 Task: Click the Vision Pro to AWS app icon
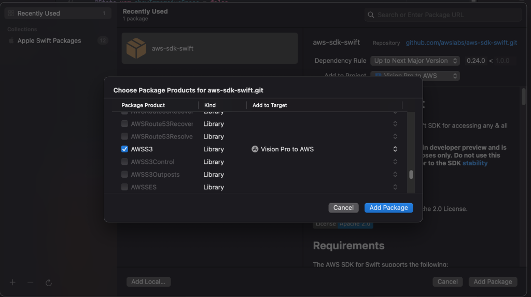coord(255,149)
